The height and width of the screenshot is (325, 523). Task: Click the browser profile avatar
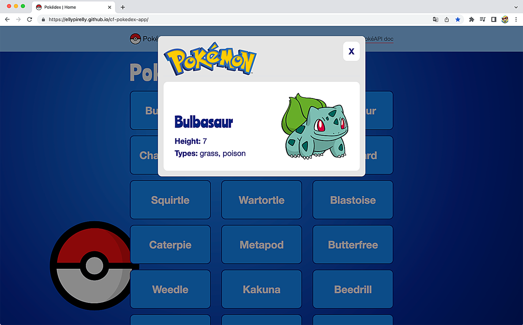pyautogui.click(x=505, y=19)
